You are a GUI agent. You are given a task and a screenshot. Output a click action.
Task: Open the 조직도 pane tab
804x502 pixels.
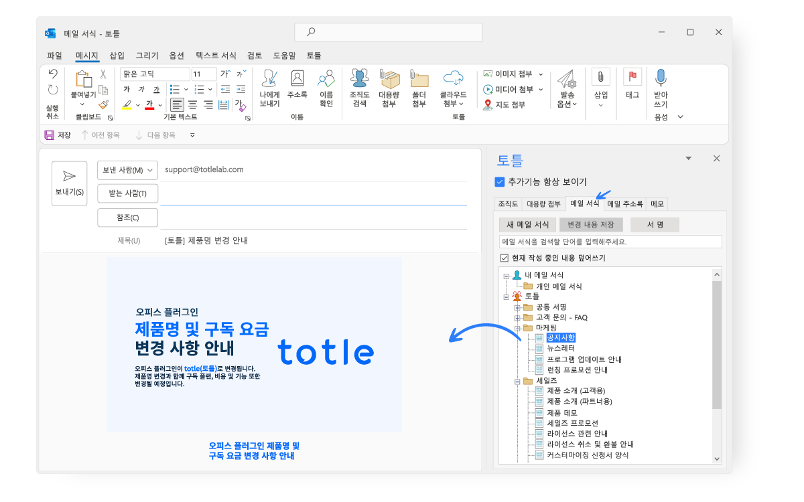click(x=508, y=204)
